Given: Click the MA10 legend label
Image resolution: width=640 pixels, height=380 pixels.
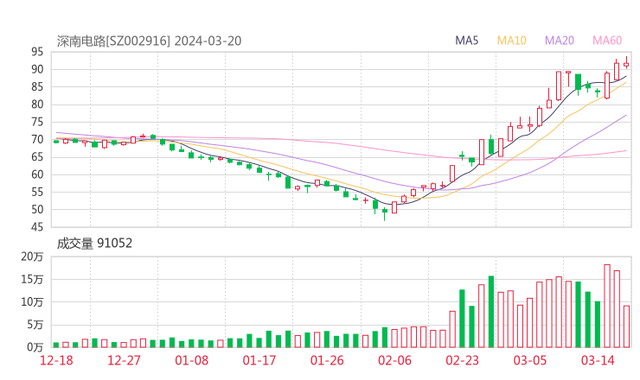Looking at the screenshot, I should pyautogui.click(x=511, y=41).
